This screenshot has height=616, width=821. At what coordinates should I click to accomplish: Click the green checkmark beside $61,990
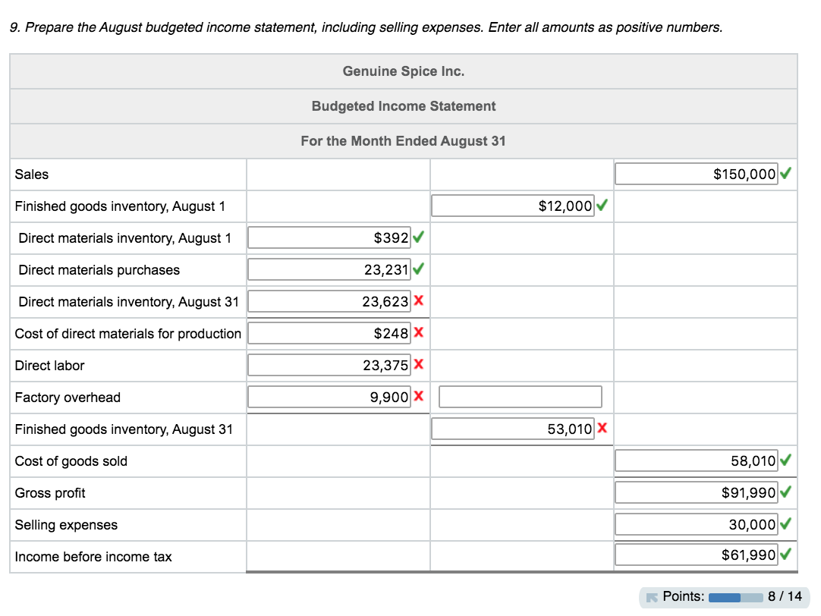[x=785, y=554]
